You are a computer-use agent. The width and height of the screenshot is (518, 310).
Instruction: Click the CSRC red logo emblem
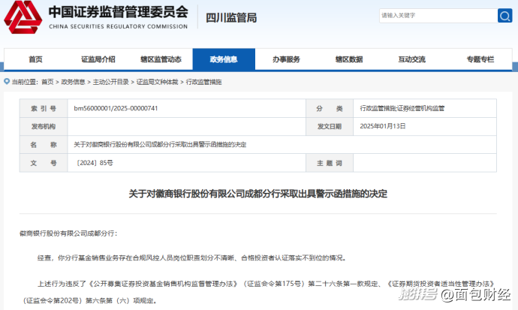pyautogui.click(x=23, y=17)
